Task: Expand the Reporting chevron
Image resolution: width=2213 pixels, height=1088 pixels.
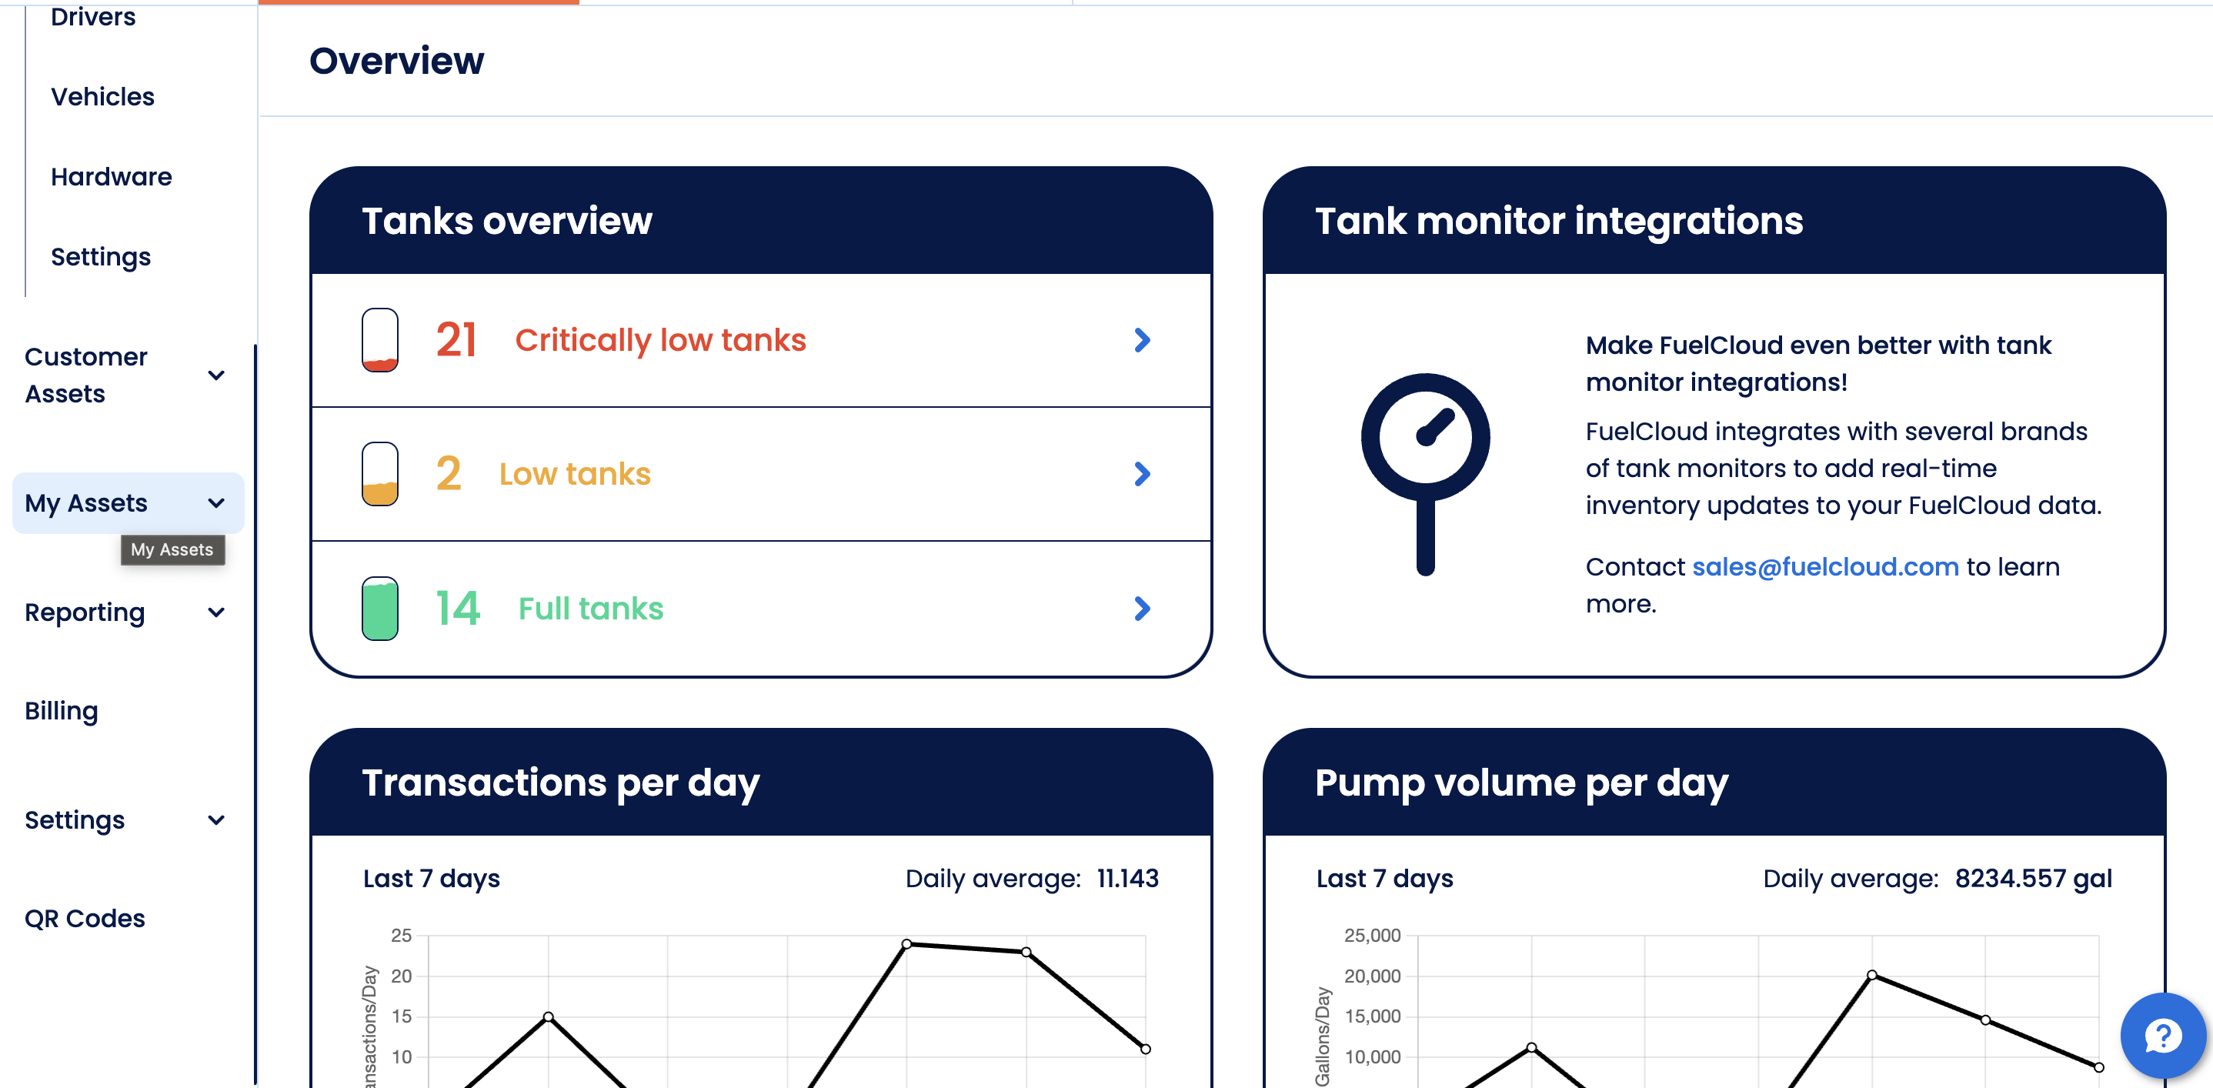Action: [216, 612]
